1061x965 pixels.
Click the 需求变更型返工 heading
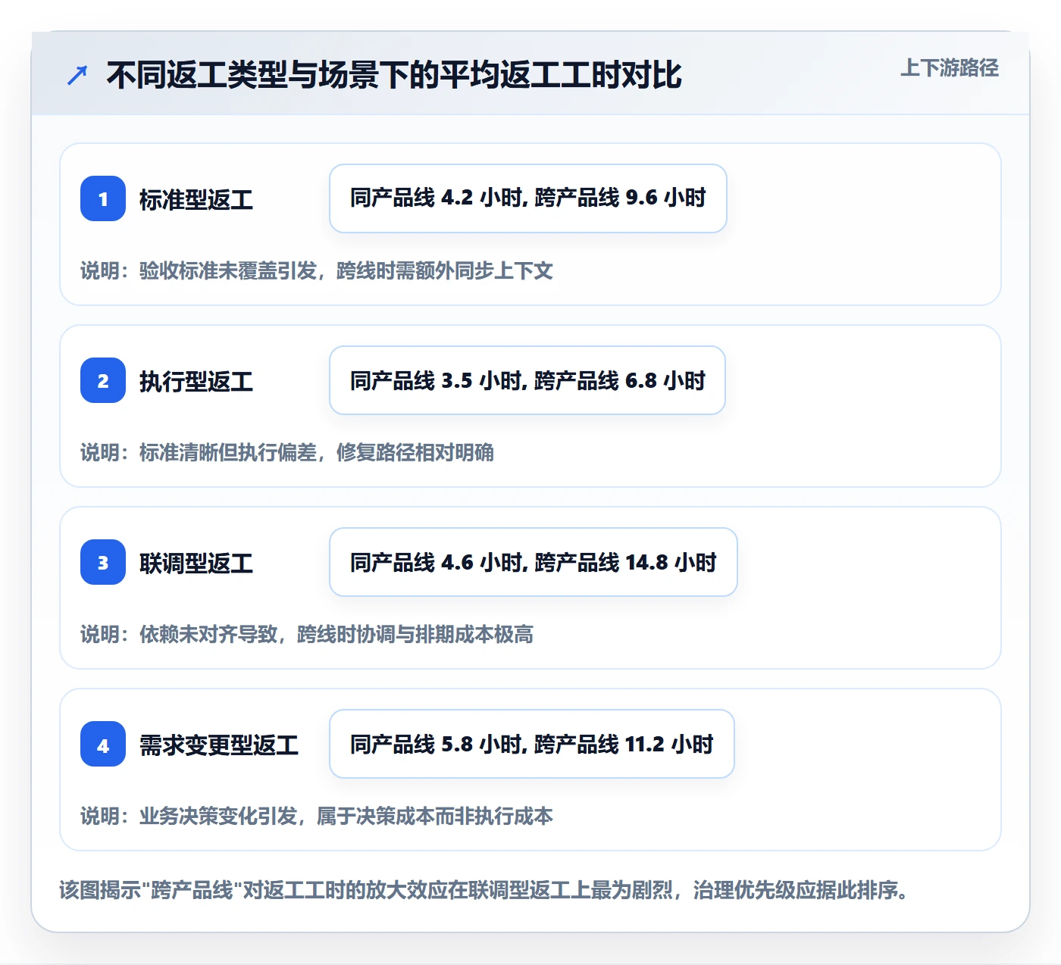(x=219, y=745)
